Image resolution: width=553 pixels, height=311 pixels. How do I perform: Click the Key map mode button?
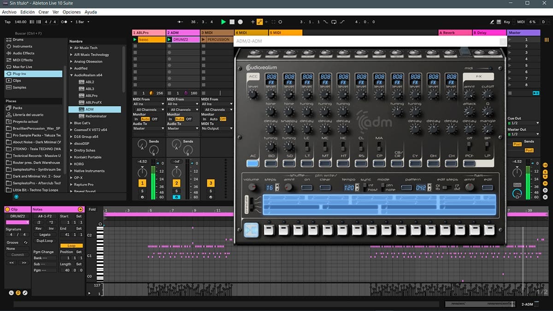pyautogui.click(x=507, y=22)
